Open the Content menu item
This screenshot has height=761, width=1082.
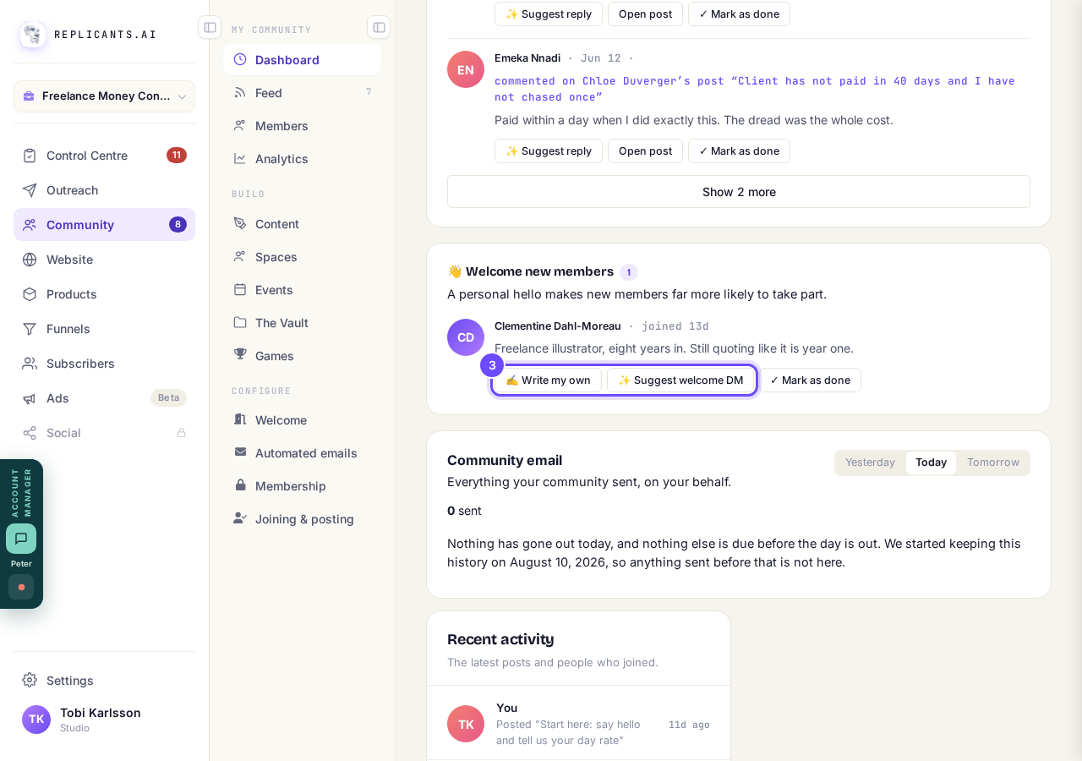point(302,224)
